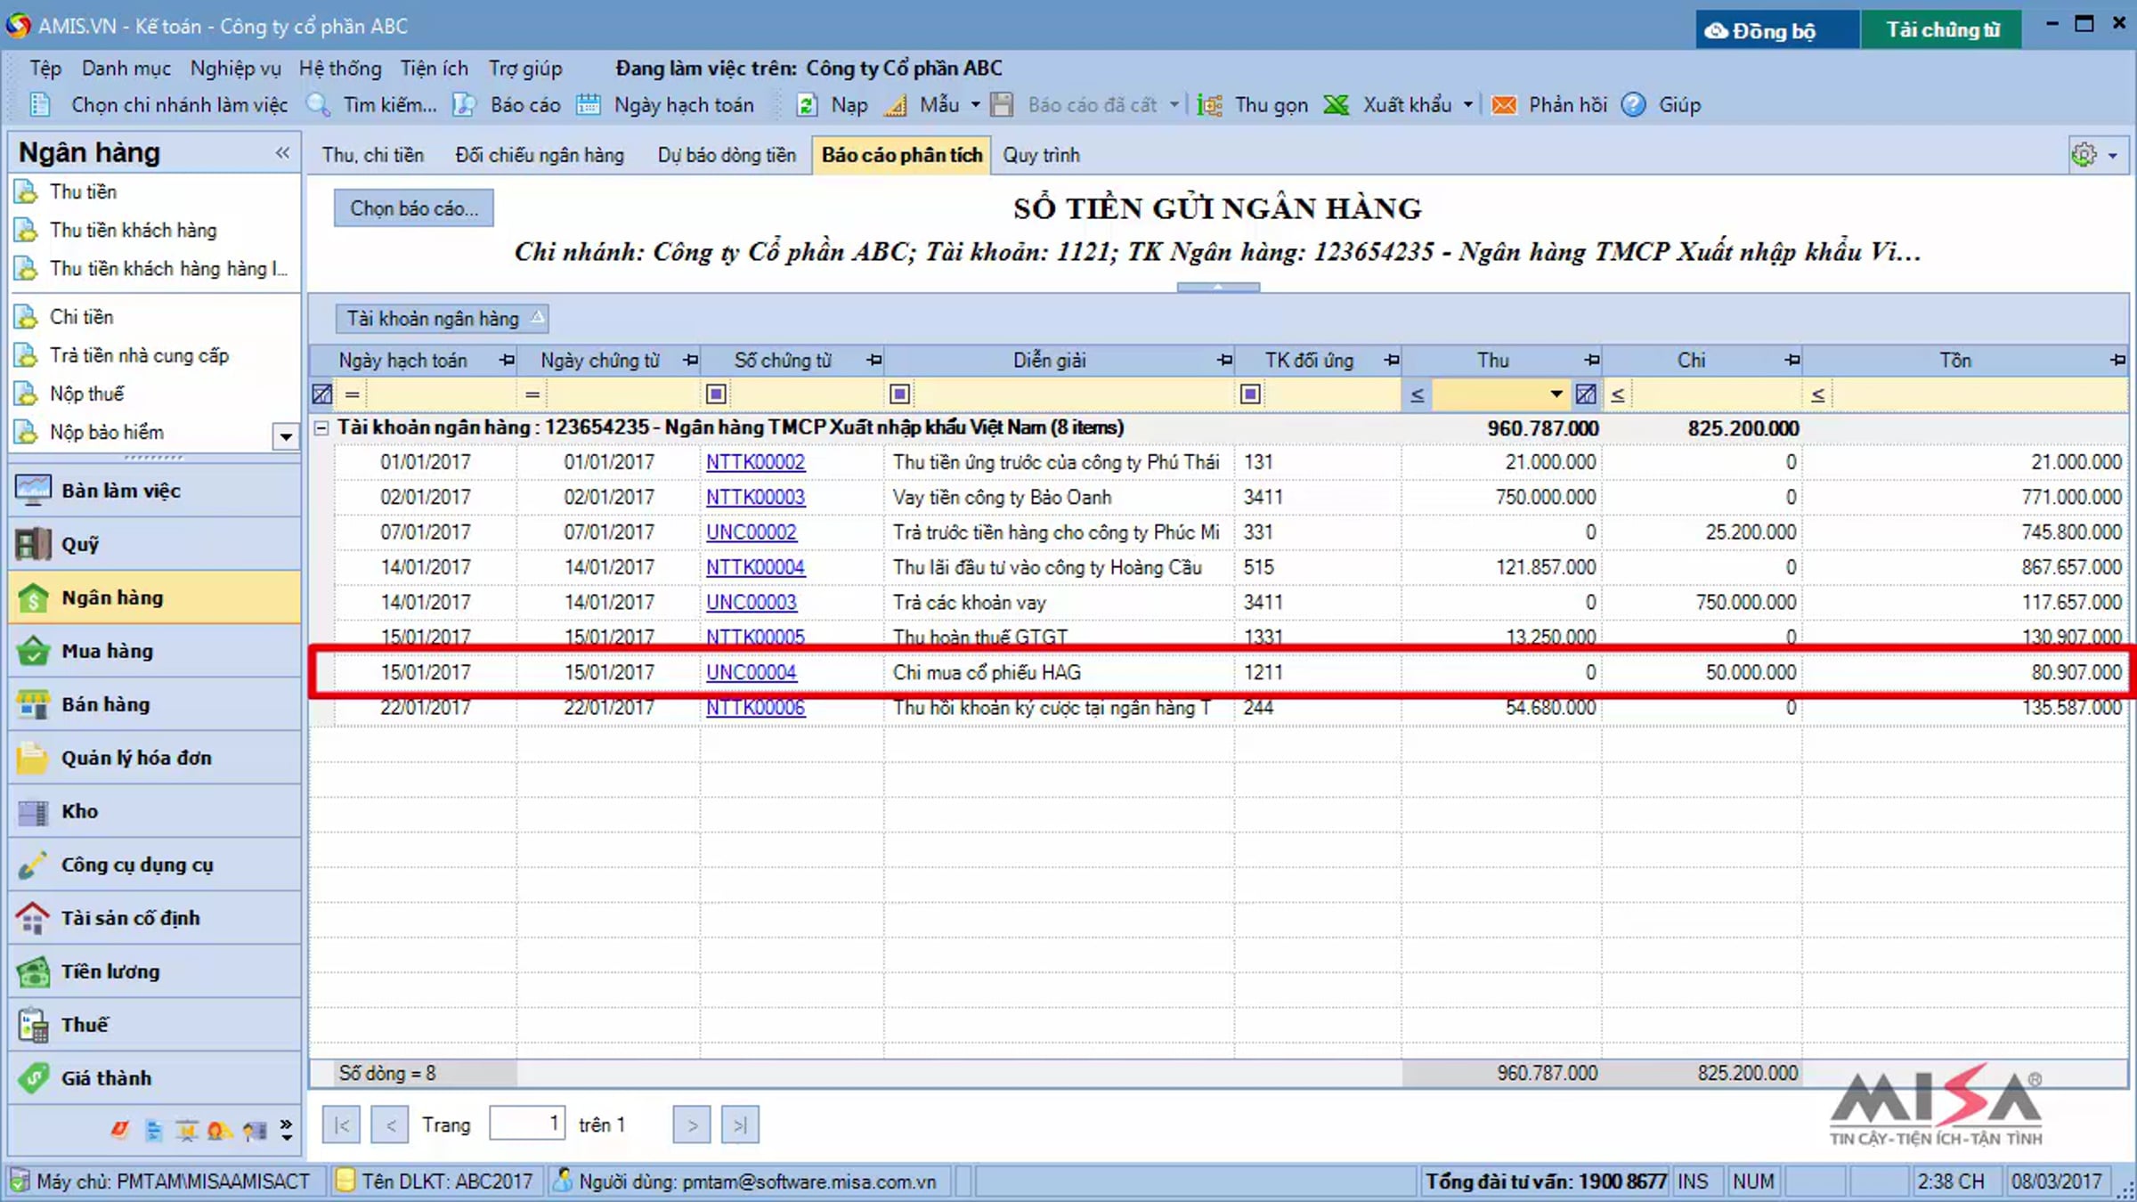2137x1202 pixels.
Task: Click the Trang page number input field
Action: click(x=526, y=1125)
